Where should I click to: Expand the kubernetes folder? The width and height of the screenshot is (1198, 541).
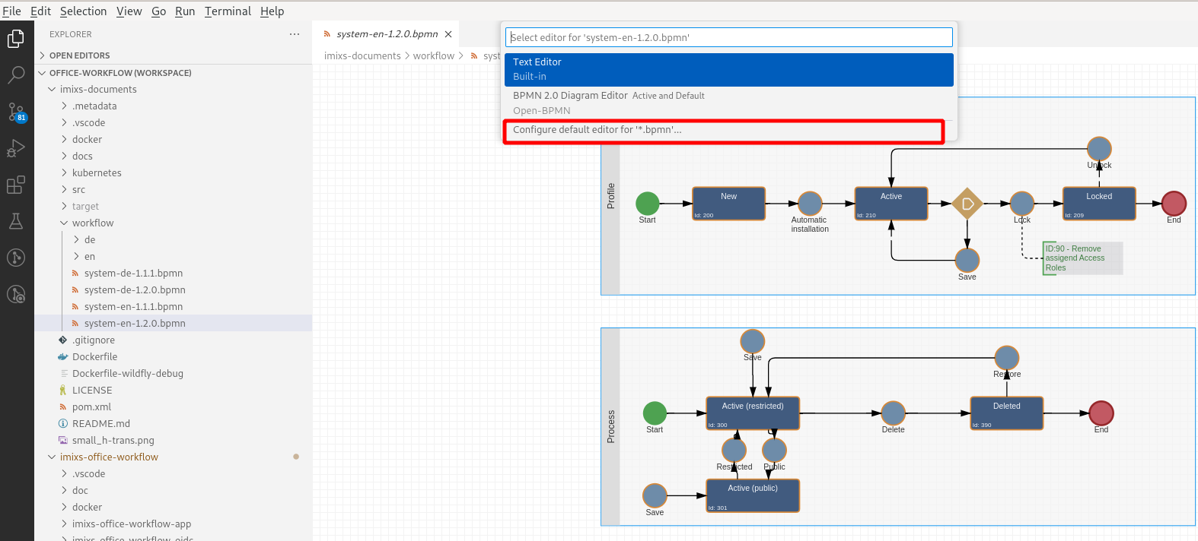pos(97,173)
